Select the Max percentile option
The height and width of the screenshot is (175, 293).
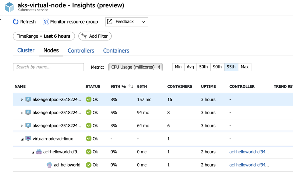(245, 67)
